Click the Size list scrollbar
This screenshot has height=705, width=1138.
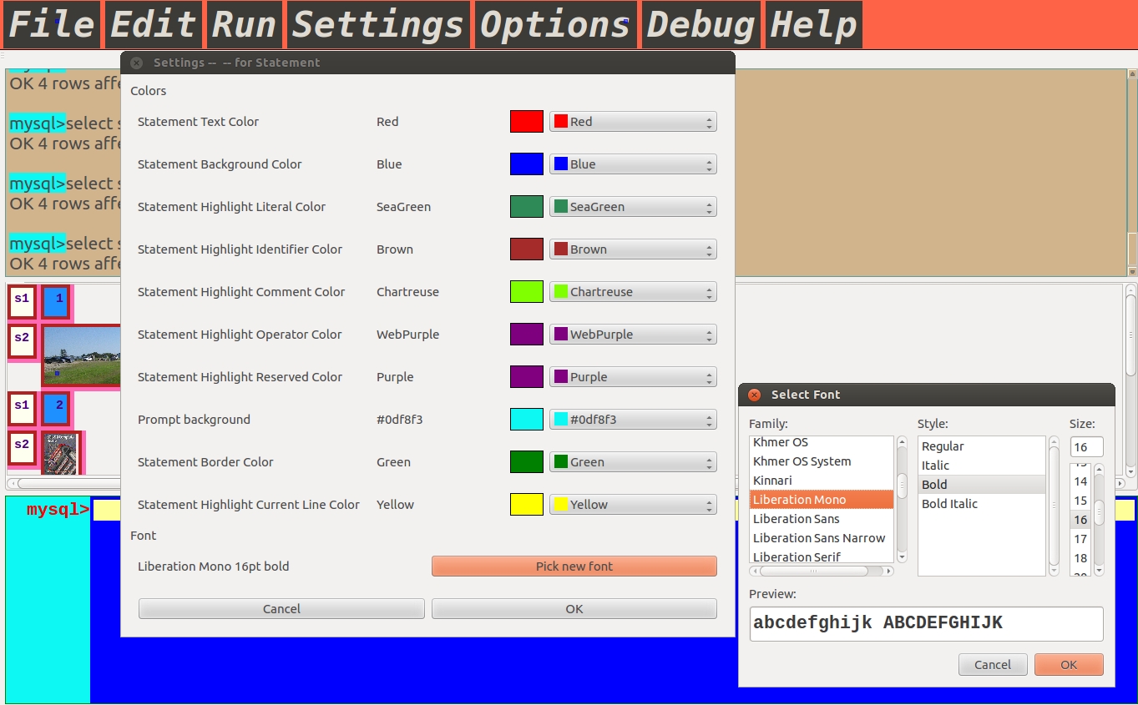pos(1099,519)
